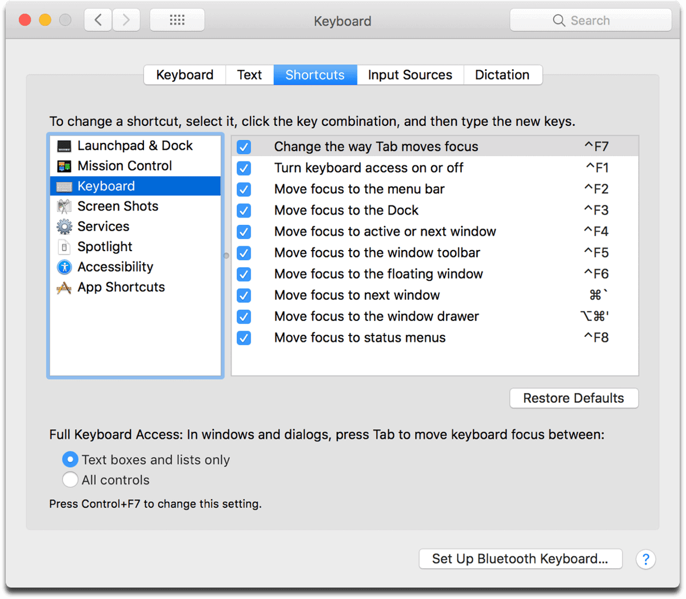Uncheck Move focus to the floating window
This screenshot has height=599, width=686.
click(244, 274)
